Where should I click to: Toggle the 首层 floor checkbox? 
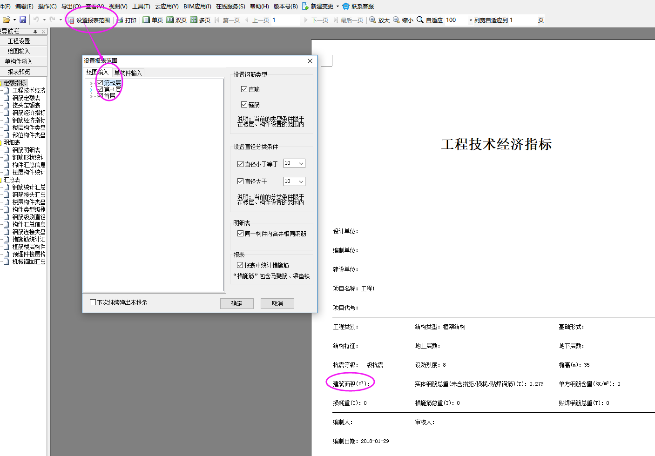click(100, 96)
